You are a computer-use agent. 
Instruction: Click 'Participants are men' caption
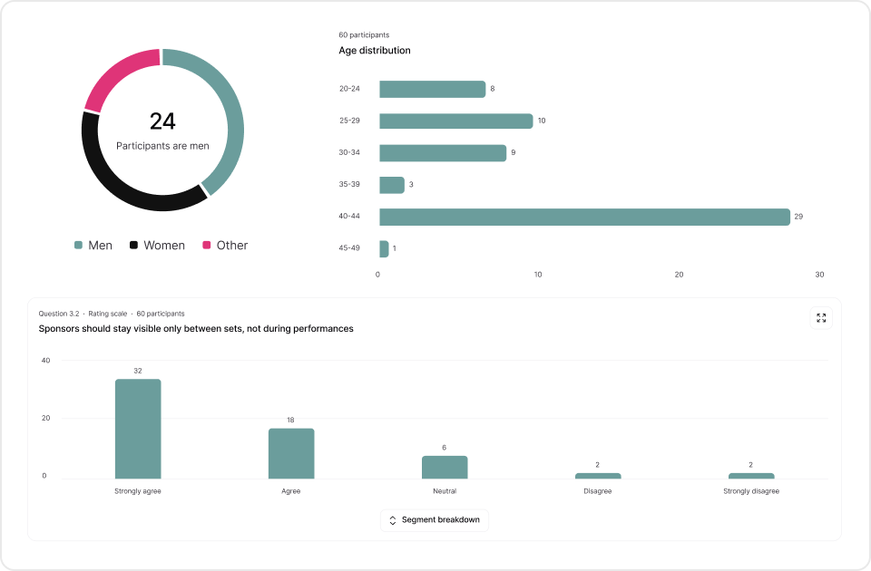click(x=162, y=146)
